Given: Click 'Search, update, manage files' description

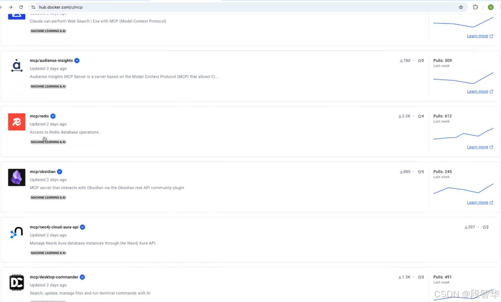Looking at the screenshot, I should click(x=90, y=293).
